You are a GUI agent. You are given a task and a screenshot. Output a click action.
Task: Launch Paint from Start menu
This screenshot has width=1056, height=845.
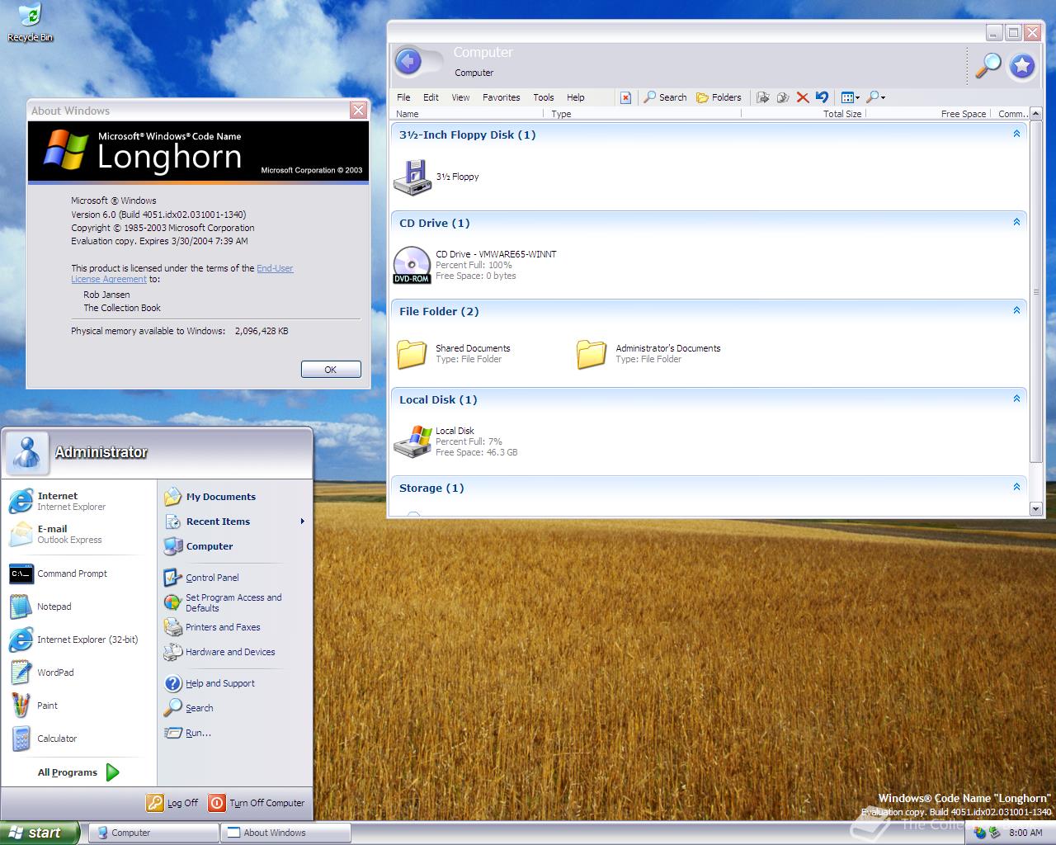[80, 706]
